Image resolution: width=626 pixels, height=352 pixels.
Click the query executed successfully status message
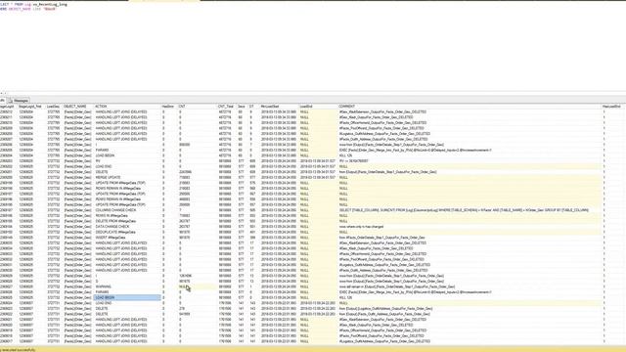tap(18, 350)
